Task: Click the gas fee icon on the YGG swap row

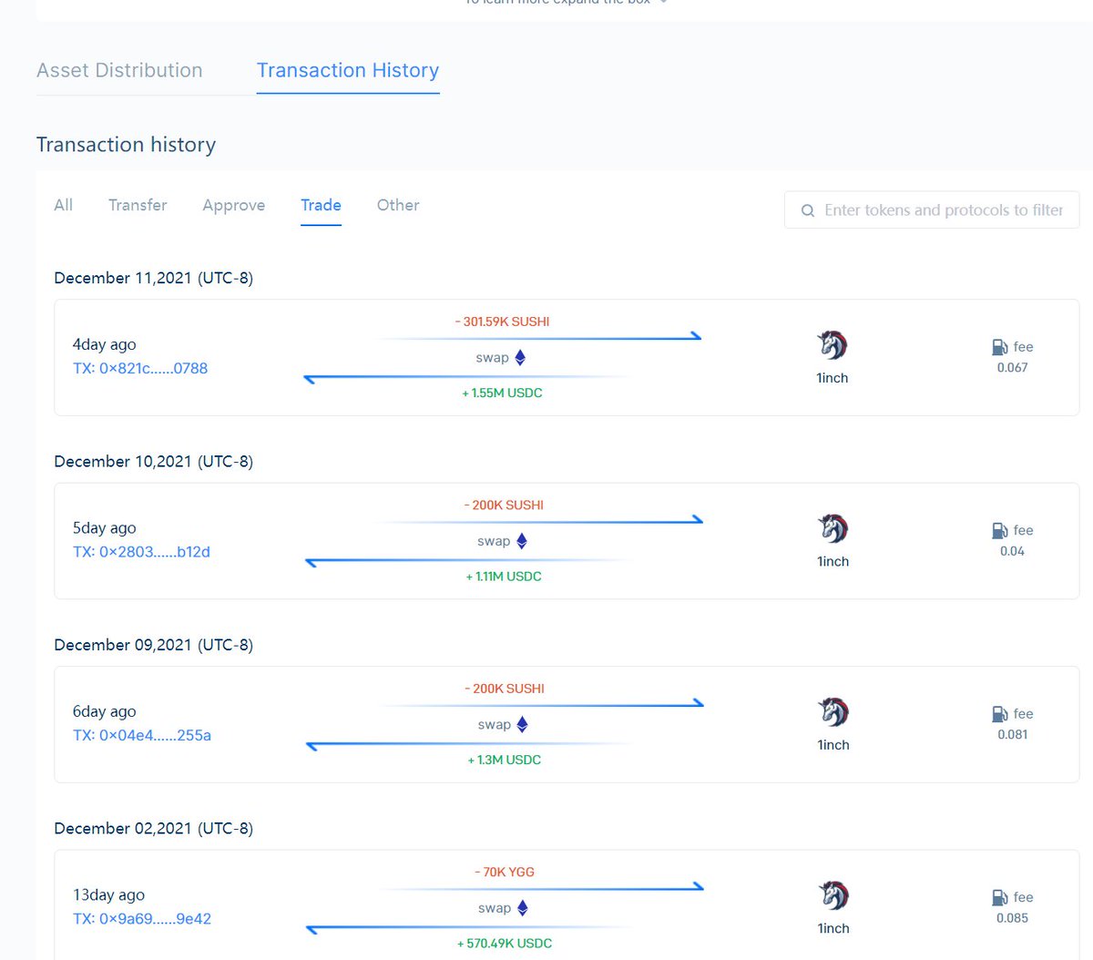Action: pyautogui.click(x=996, y=896)
